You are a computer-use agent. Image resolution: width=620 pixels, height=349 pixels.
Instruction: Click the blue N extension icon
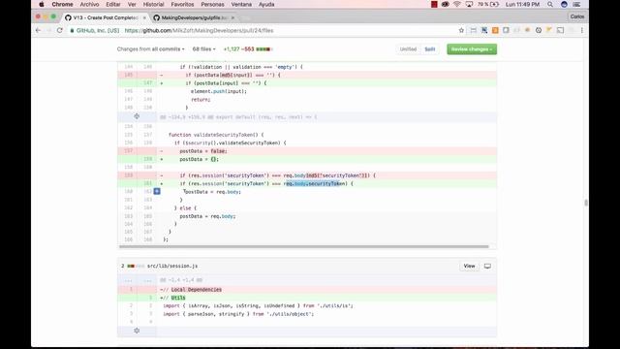click(484, 30)
